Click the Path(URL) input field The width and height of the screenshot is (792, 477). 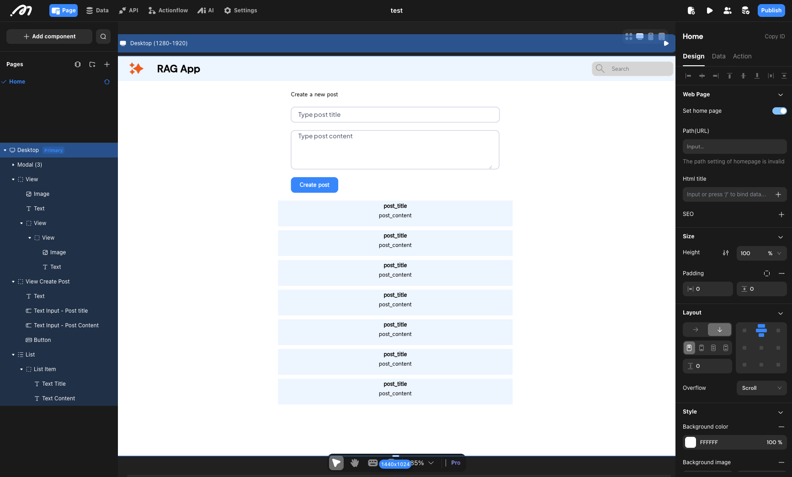tap(734, 147)
